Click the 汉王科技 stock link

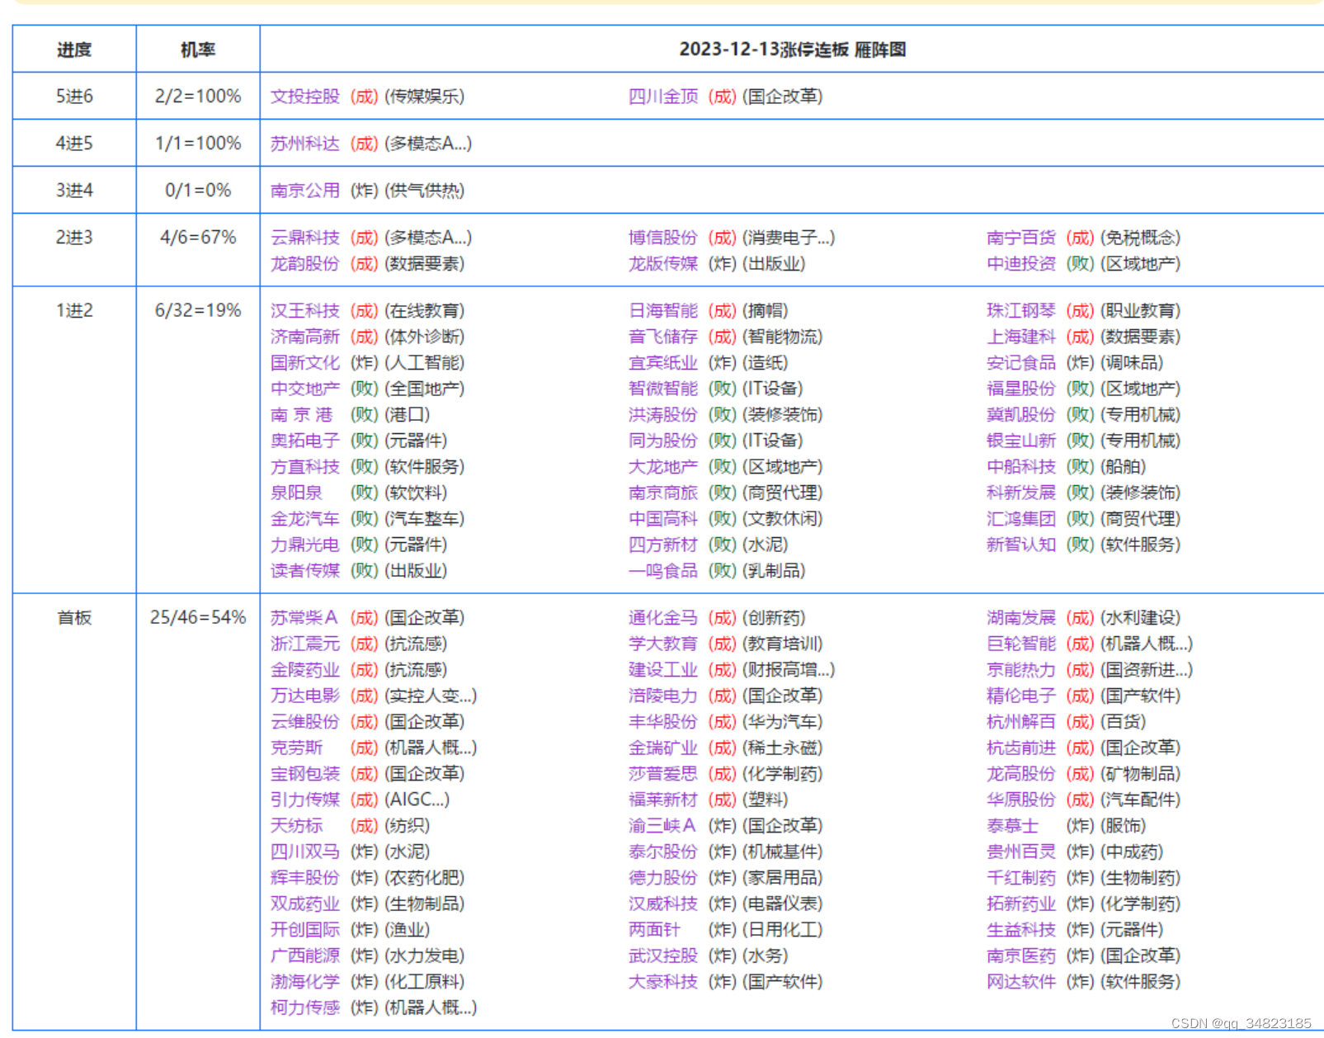click(305, 311)
